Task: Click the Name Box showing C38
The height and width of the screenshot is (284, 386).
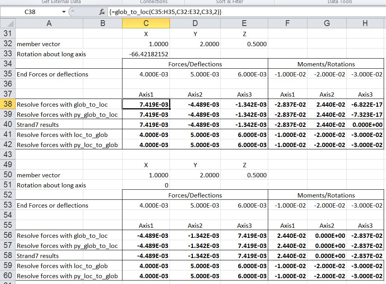Action: tap(30, 12)
